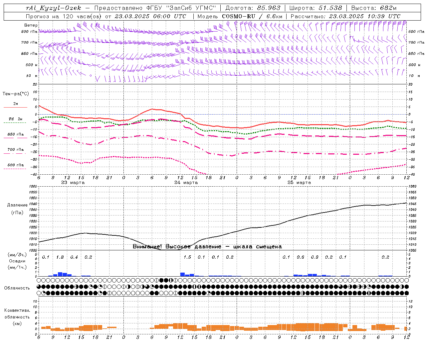Click the 24 марта date label
Image resolution: width=426 pixels, height=340 pixels.
(186, 183)
